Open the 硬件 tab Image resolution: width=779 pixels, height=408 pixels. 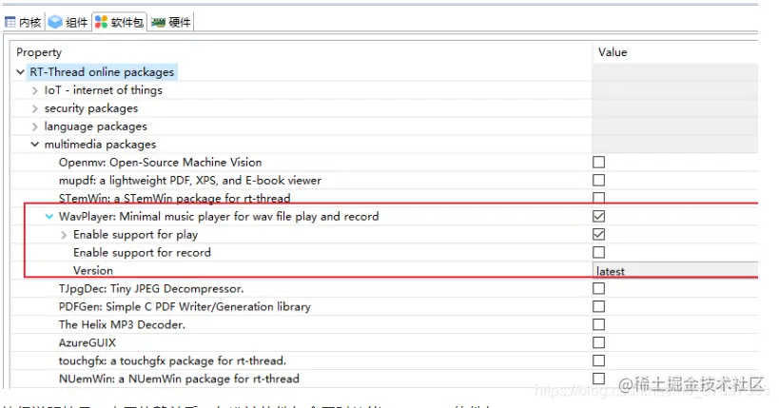coord(171,22)
